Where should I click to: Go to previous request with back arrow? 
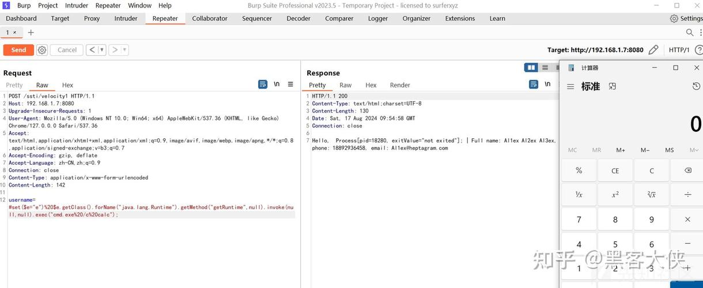click(92, 50)
